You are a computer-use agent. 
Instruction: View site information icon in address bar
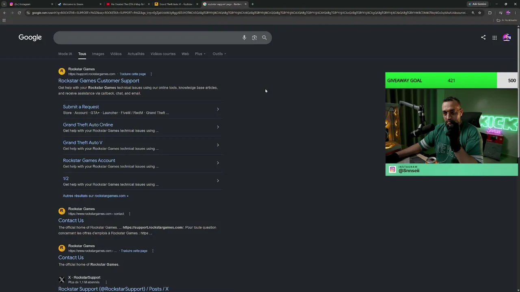(28, 13)
